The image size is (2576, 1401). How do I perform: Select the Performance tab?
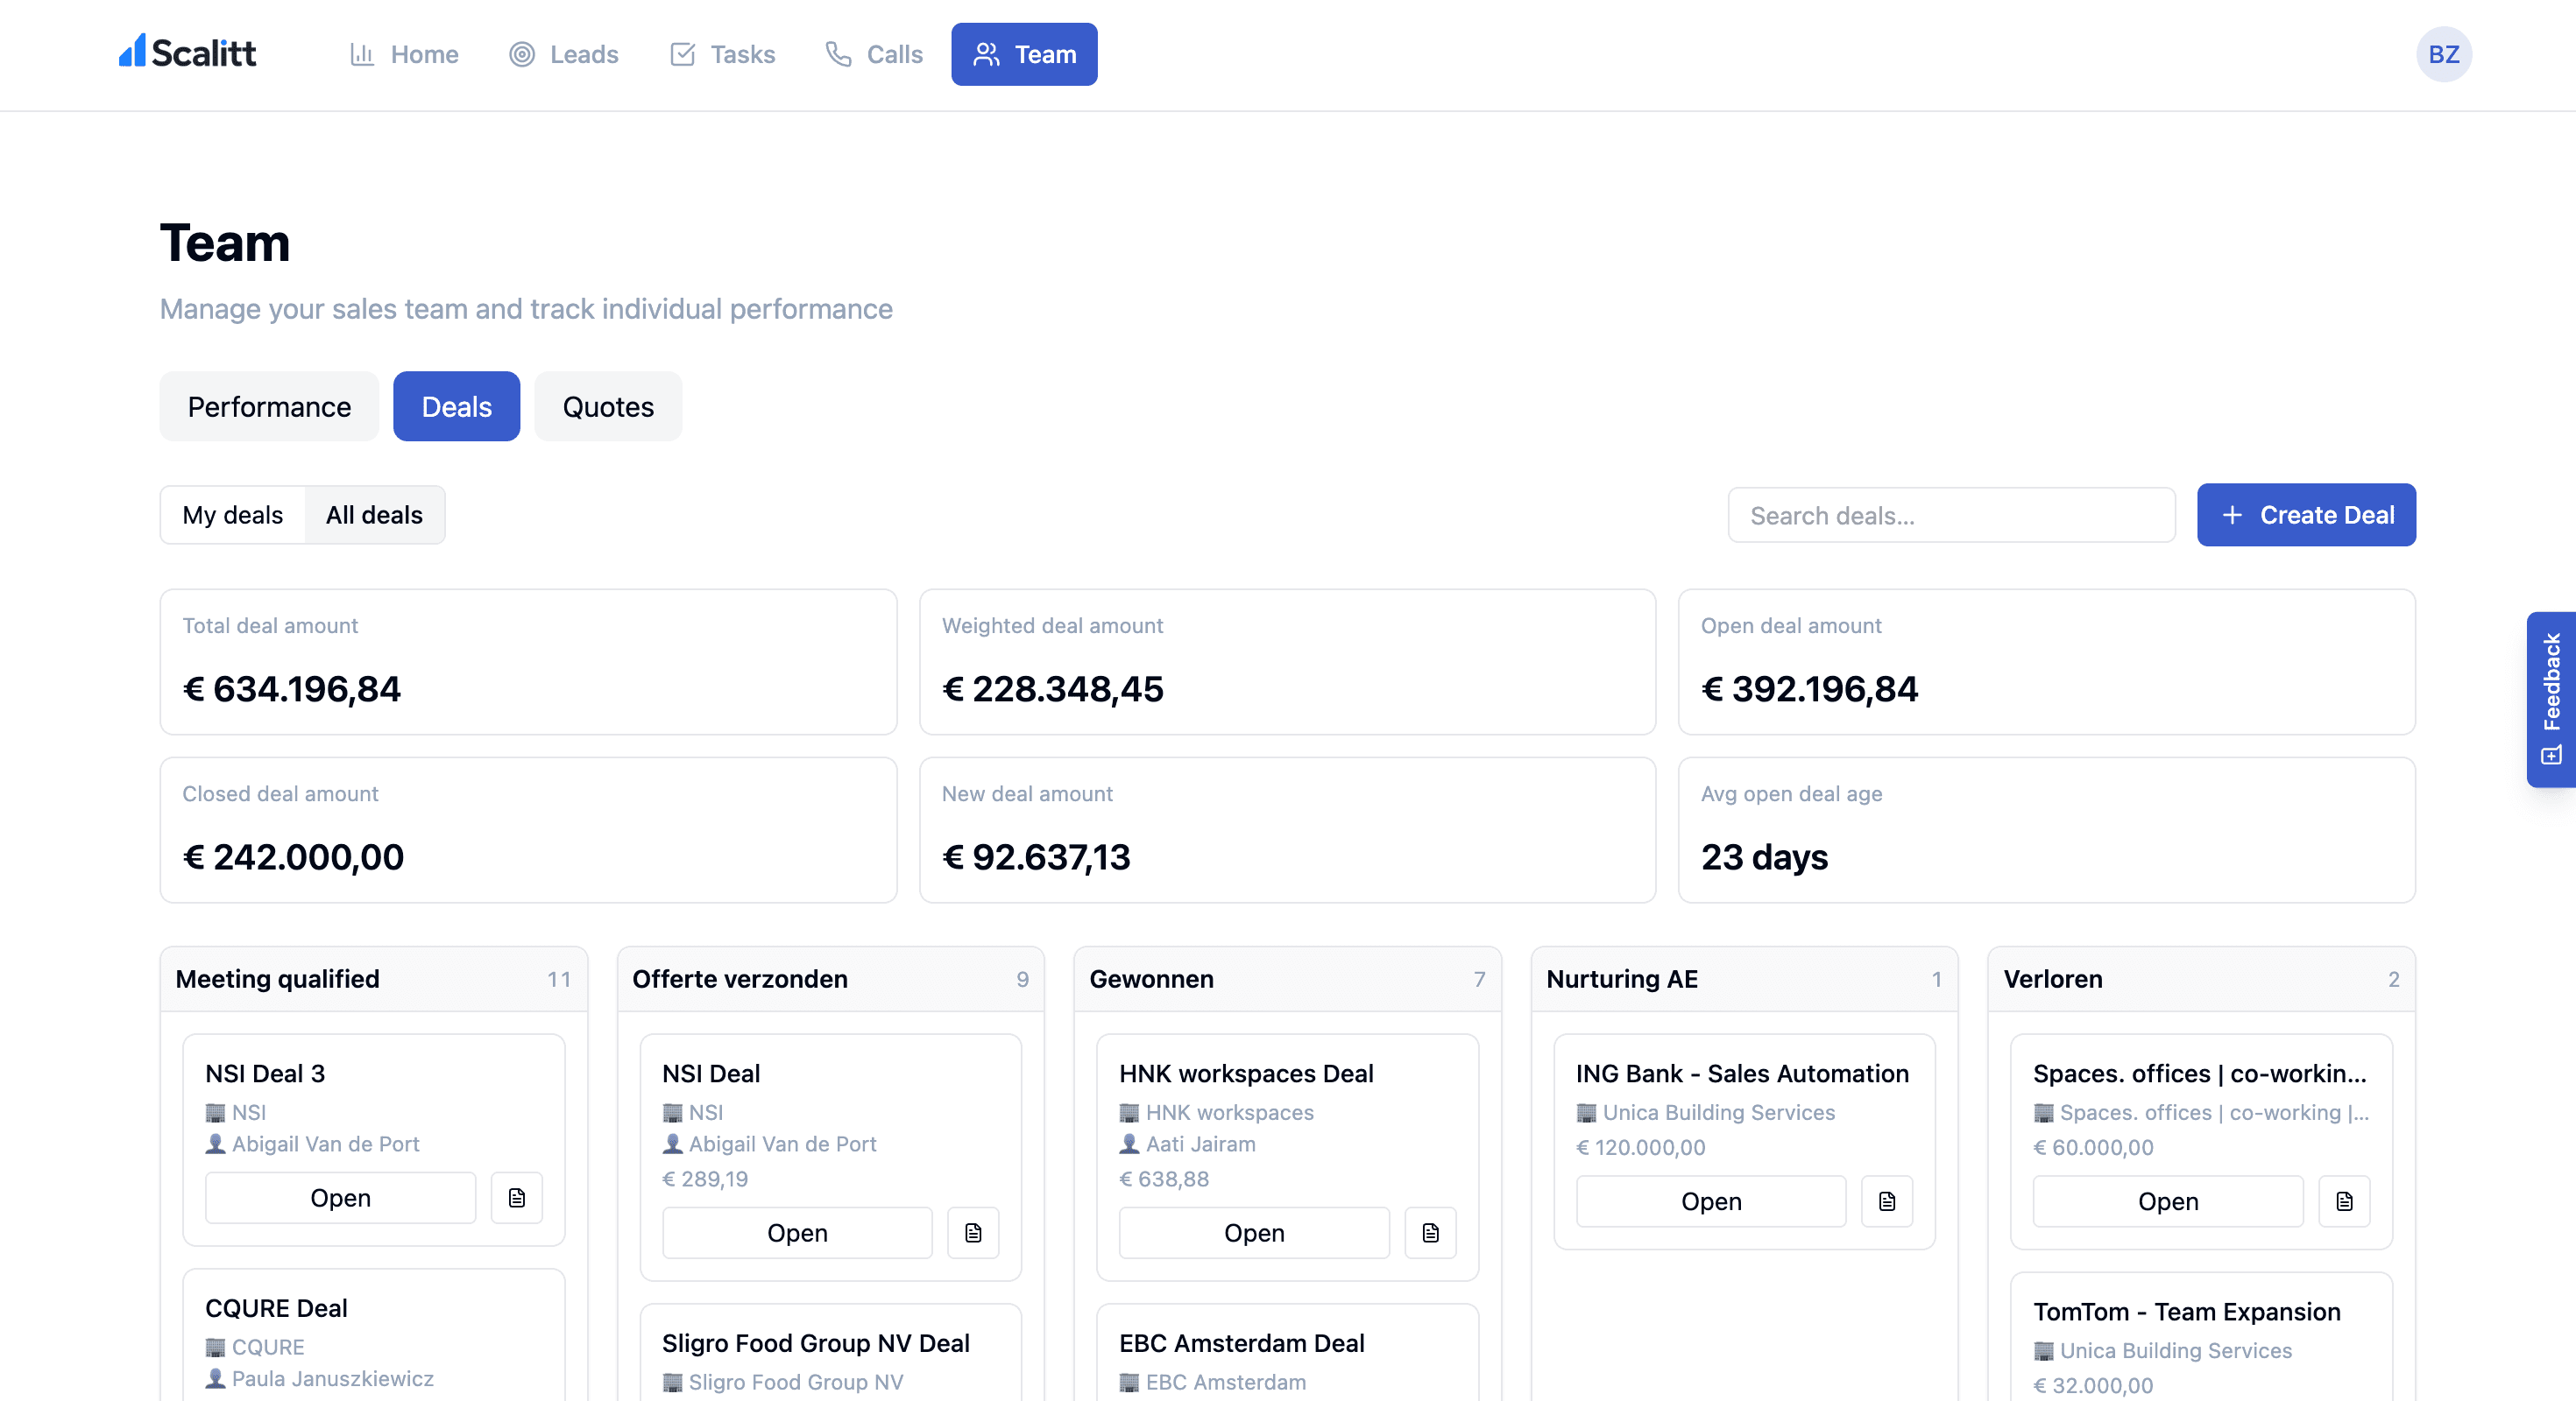click(x=269, y=406)
